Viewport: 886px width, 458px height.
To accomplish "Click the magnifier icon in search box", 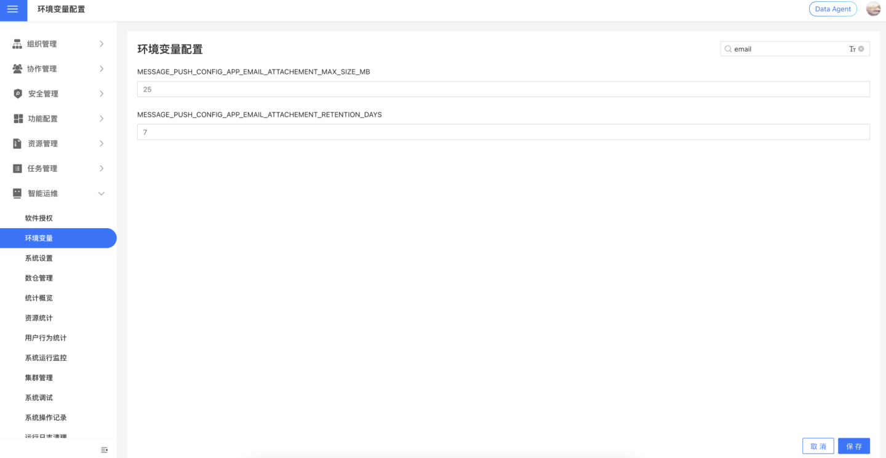I will pos(728,49).
